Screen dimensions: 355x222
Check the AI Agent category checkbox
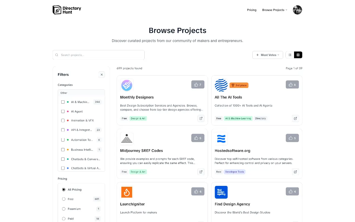pos(63,112)
